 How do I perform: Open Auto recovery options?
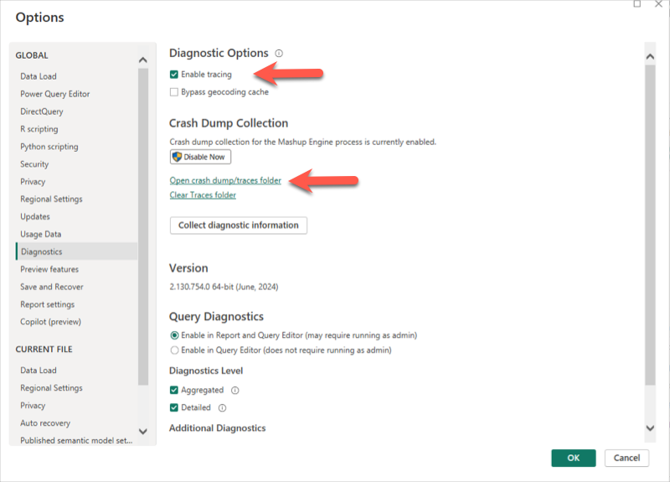click(x=45, y=422)
